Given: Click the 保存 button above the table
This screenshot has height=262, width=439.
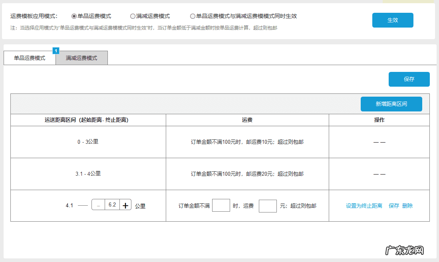Looking at the screenshot, I should [409, 79].
